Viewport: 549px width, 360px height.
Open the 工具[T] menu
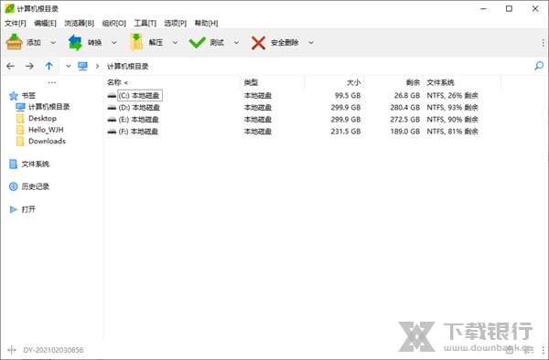coord(145,23)
